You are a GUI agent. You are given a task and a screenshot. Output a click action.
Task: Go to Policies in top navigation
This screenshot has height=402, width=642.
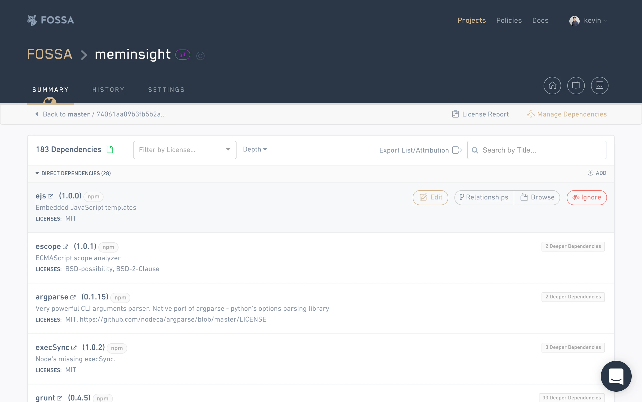(x=509, y=20)
